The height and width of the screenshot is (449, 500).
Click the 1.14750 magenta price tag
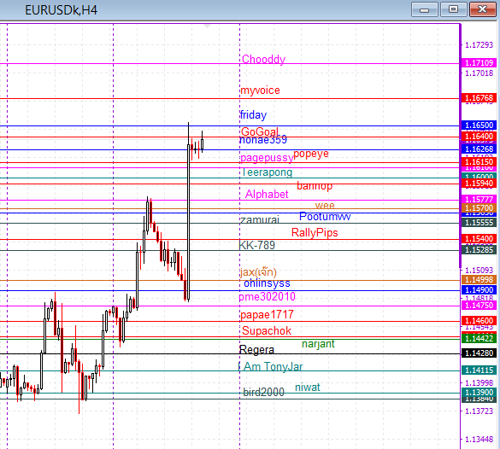click(x=479, y=306)
